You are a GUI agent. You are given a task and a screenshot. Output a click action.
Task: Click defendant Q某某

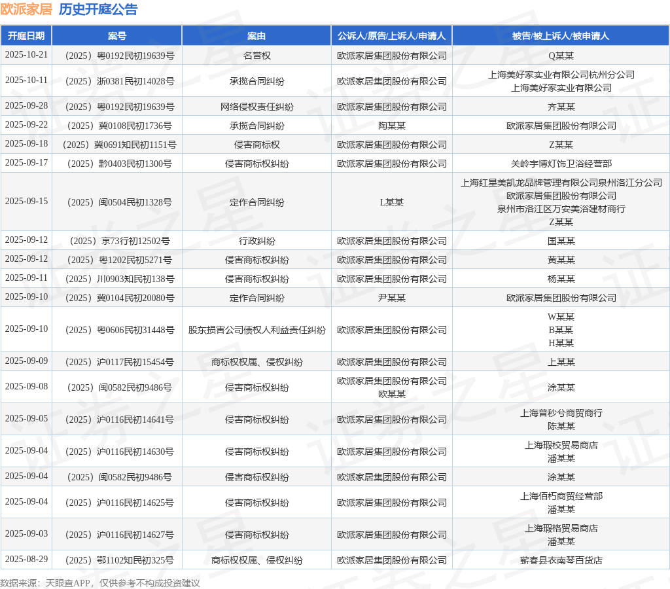coord(561,56)
